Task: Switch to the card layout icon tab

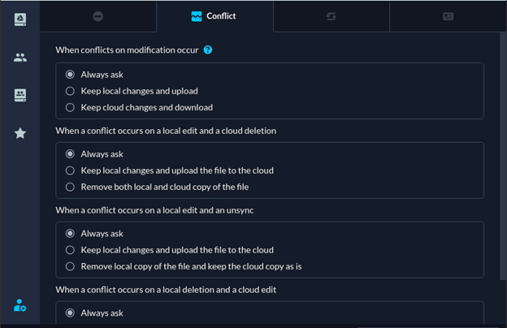Action: click(448, 16)
